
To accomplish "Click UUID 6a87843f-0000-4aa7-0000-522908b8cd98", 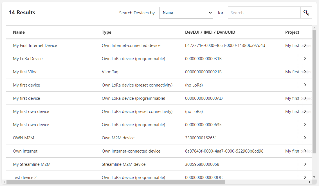I will [x=224, y=151].
